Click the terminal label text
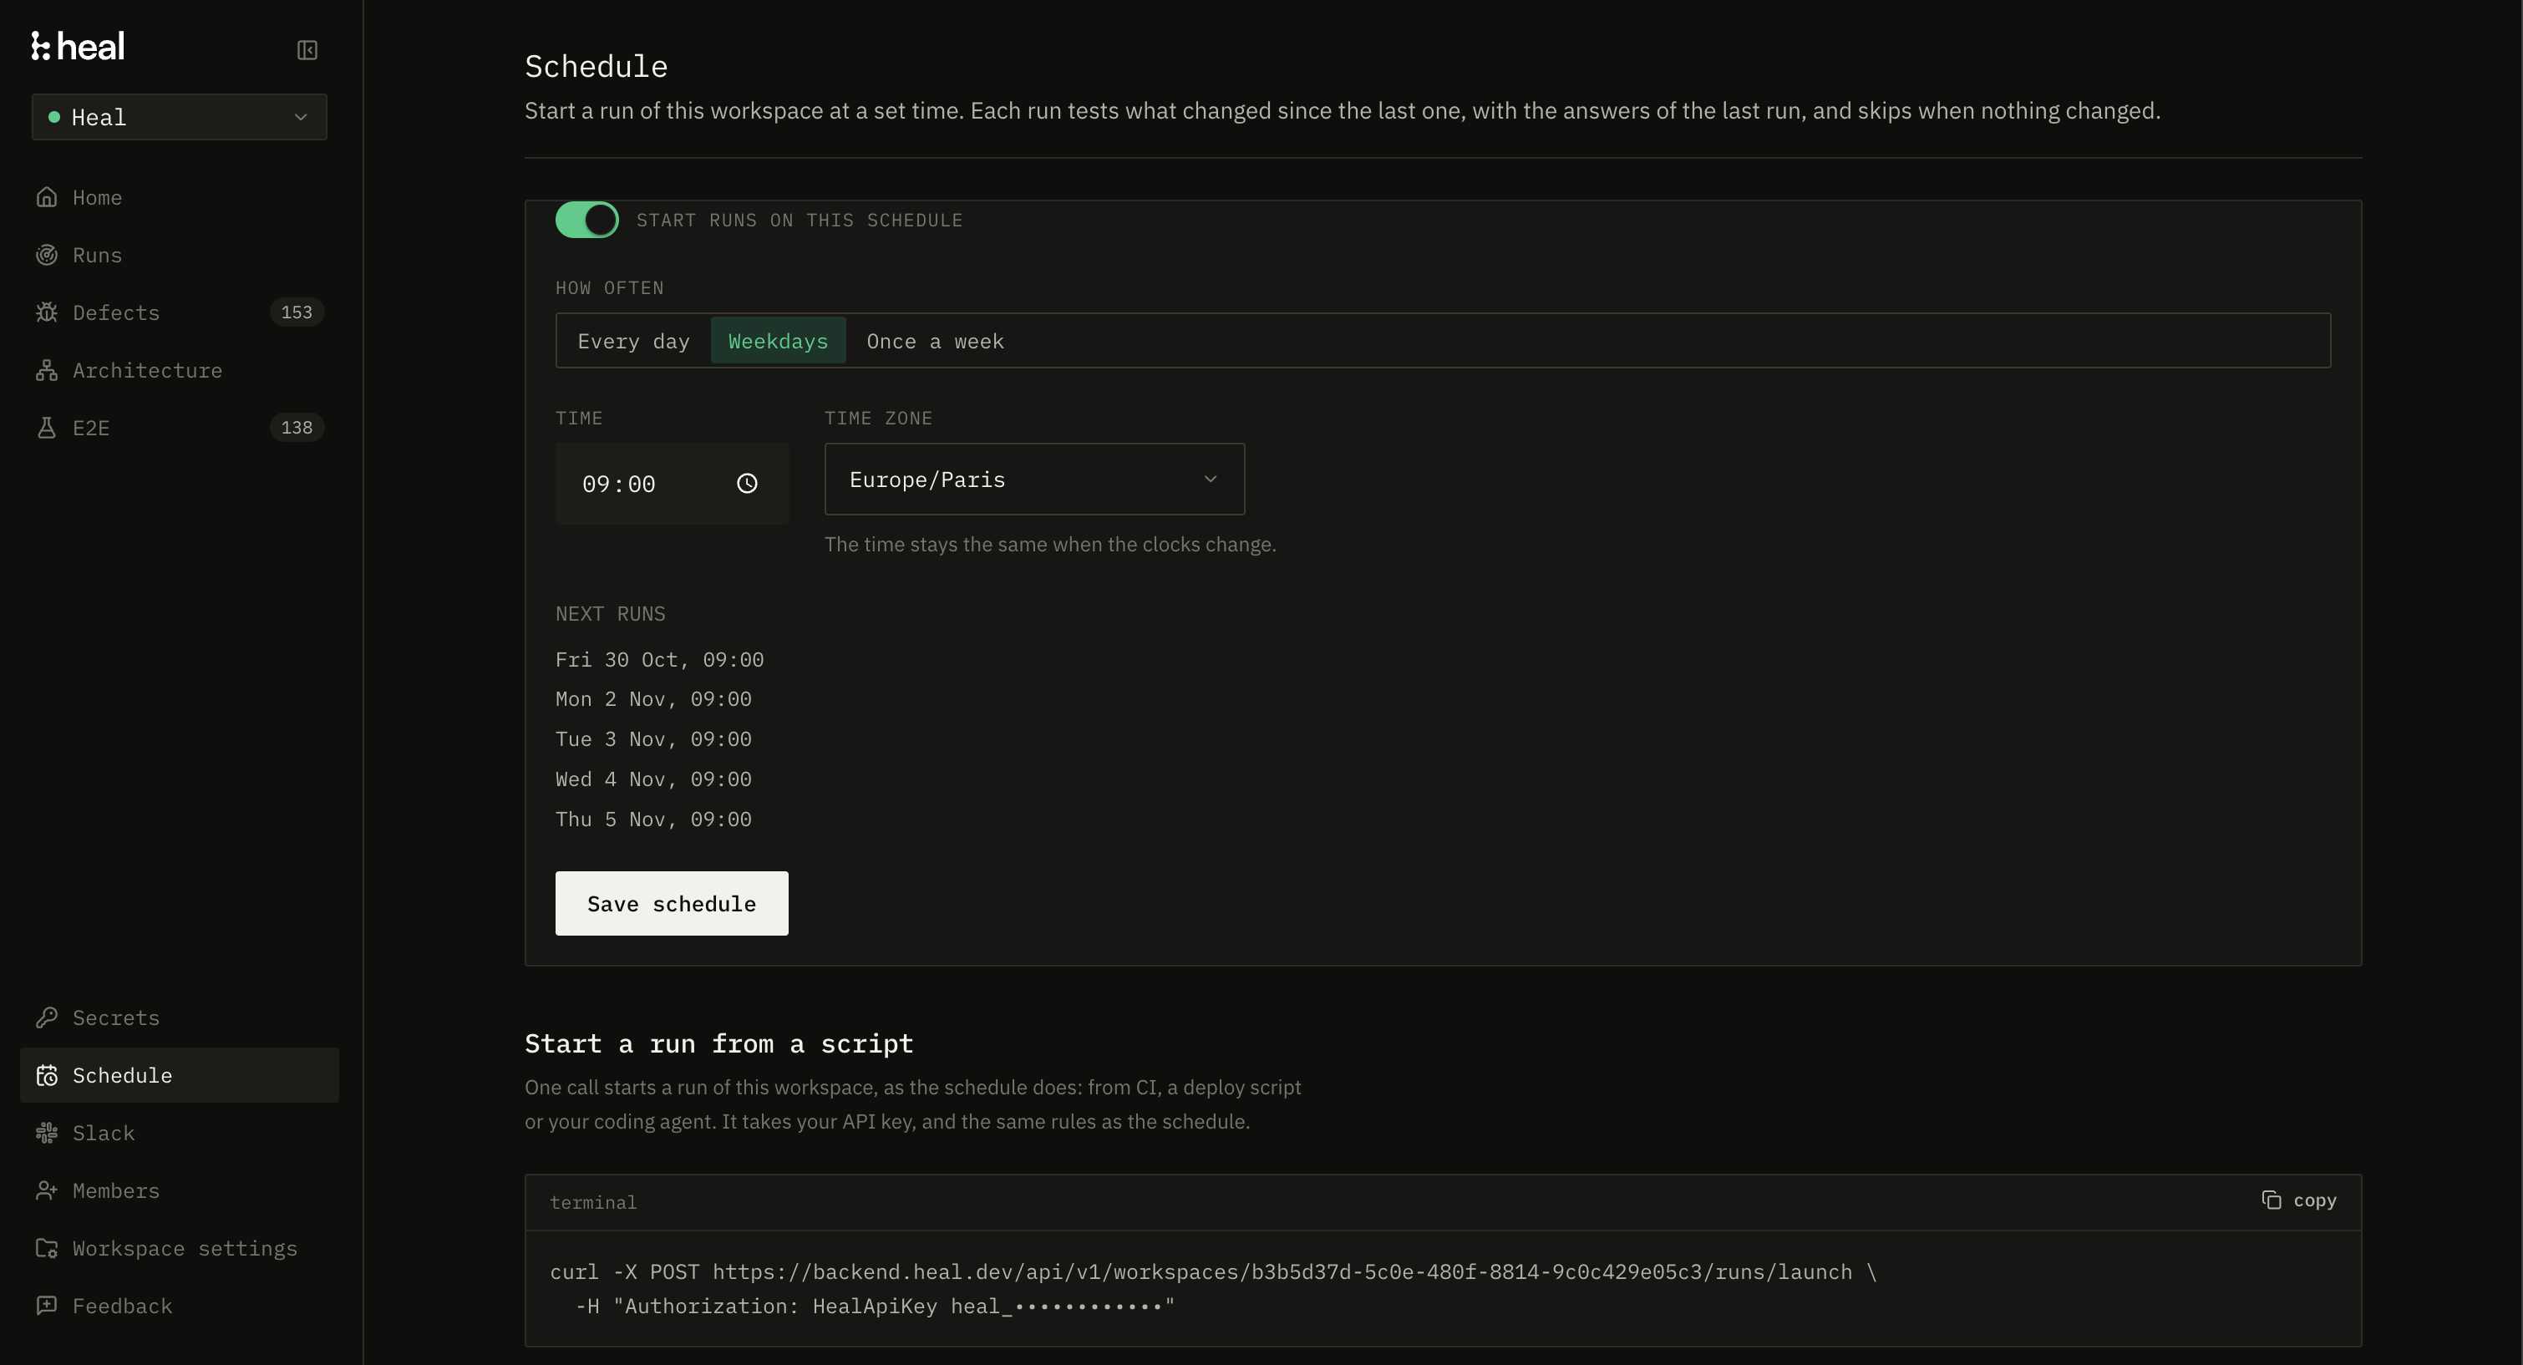Screen dimensions: 2523x1365 592,1202
